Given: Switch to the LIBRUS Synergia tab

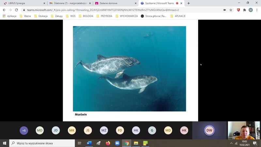Looking at the screenshot, I should coord(23,3).
